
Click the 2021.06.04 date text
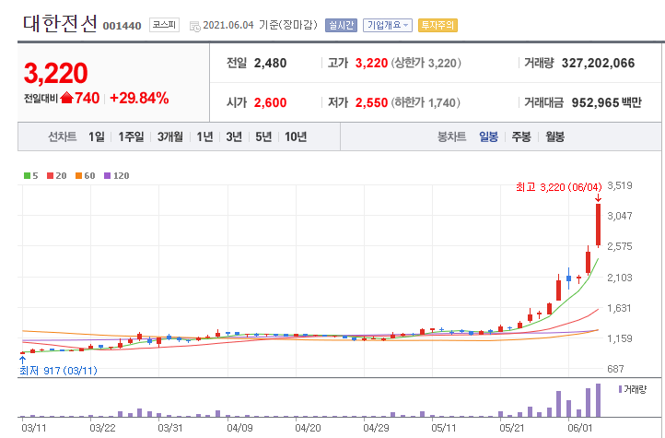[x=228, y=25]
